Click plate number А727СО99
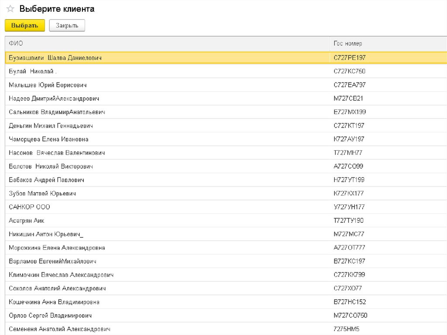This screenshot has width=447, height=335. tap(348, 166)
